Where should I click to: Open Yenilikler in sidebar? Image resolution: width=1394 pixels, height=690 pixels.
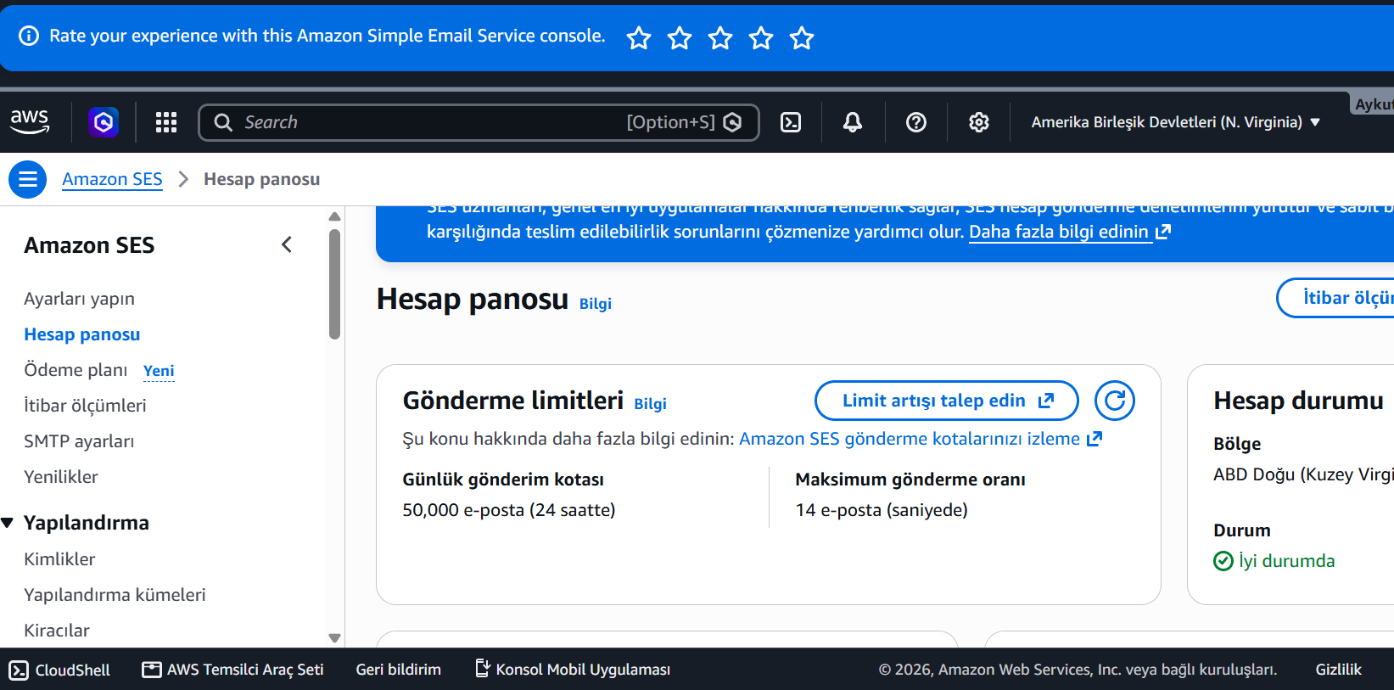[61, 477]
